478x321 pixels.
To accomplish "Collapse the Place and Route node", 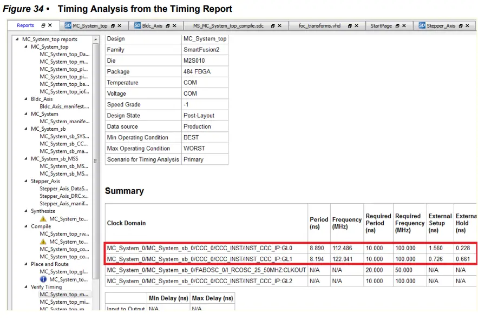I will click(26, 264).
